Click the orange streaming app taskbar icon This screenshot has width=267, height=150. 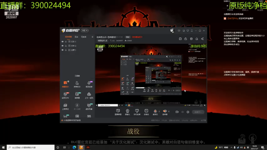(x=81, y=147)
